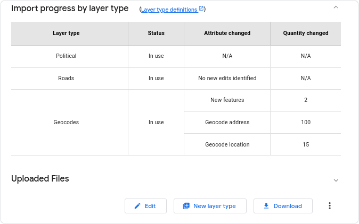Collapse the Import progress by layer type section
Screen dimensions: 359x224
[336, 7]
